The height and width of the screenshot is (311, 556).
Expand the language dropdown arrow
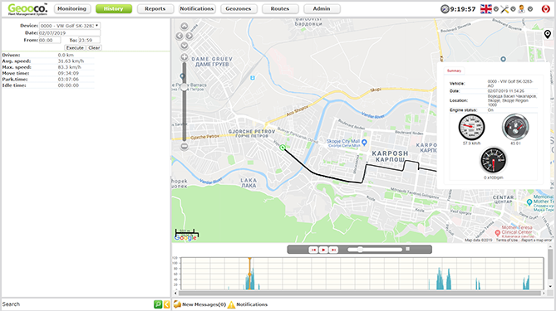coord(496,9)
